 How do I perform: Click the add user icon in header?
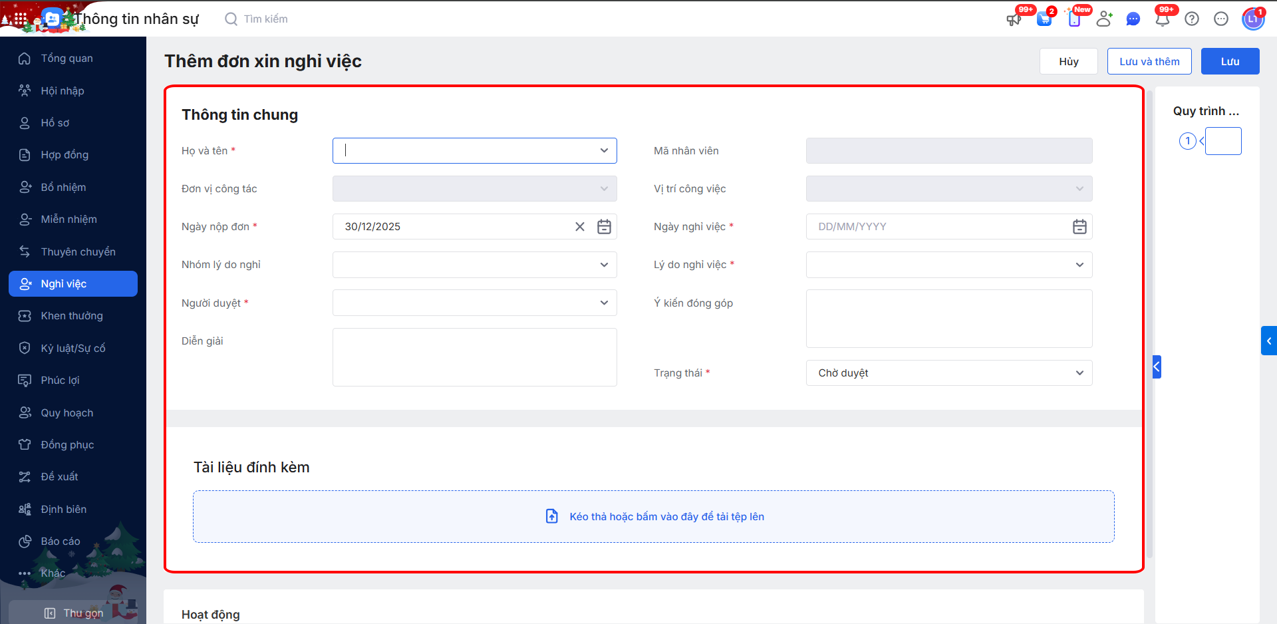[x=1104, y=19]
